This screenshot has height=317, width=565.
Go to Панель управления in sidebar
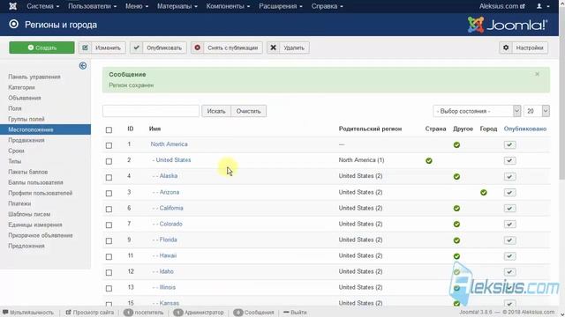tap(34, 77)
